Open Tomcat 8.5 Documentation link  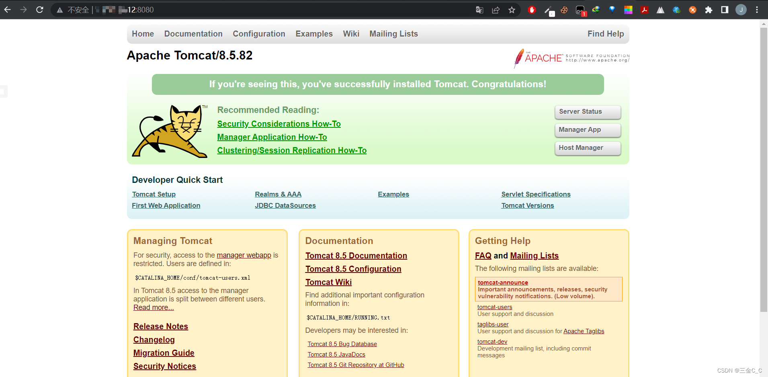coord(356,256)
